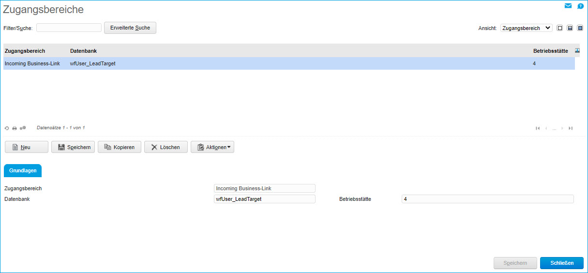The image size is (588, 273).
Task: Click the greyed Speichern button beside Schließen
Action: point(515,263)
